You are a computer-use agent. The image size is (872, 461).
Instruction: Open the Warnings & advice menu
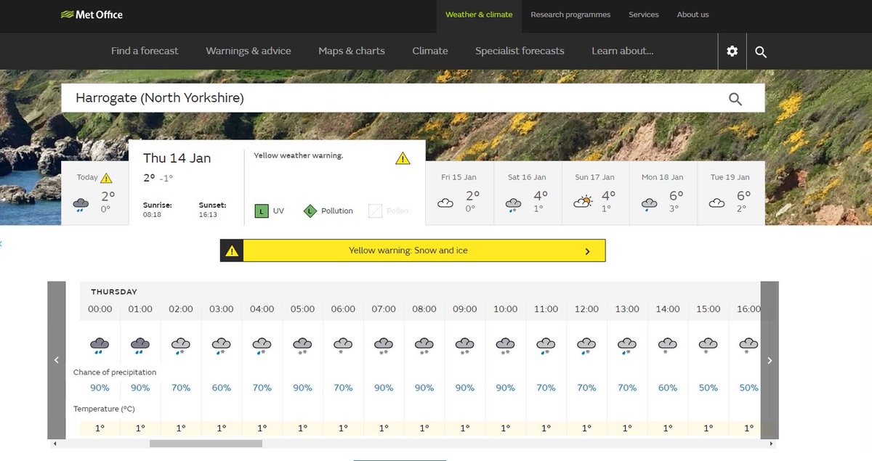pyautogui.click(x=249, y=51)
